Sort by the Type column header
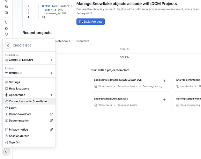The height and width of the screenshot is (159, 201). [125, 49]
